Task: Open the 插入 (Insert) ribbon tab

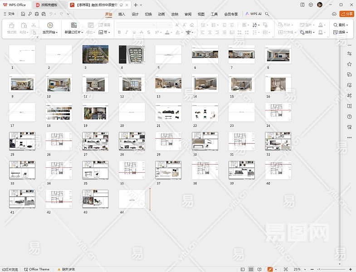Action: coord(122,14)
